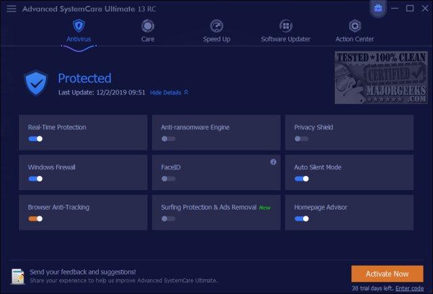This screenshot has height=294, width=433.
Task: Click the Activate Now button
Action: click(x=387, y=274)
